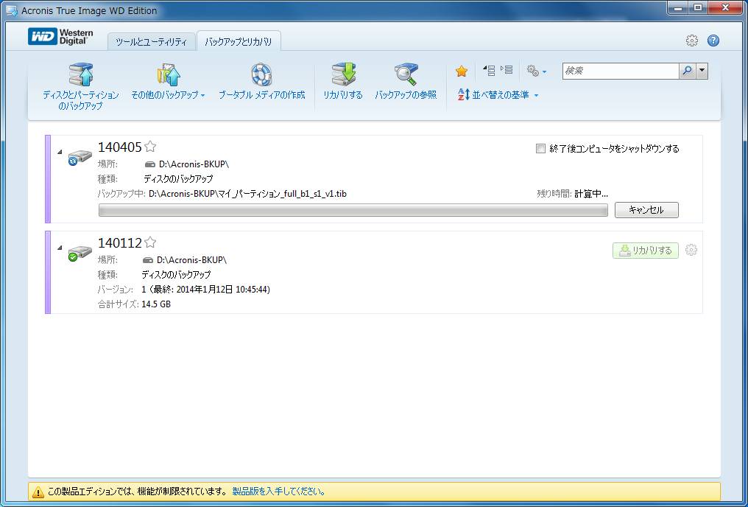Open the search options dropdown arrow
Screen dimensions: 748x507
pos(701,71)
